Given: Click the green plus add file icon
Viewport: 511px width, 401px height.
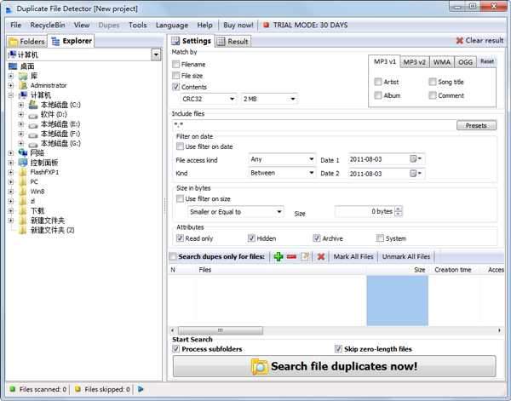Looking at the screenshot, I should 278,256.
